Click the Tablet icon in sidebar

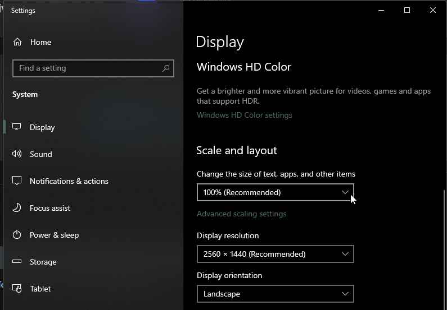17,289
